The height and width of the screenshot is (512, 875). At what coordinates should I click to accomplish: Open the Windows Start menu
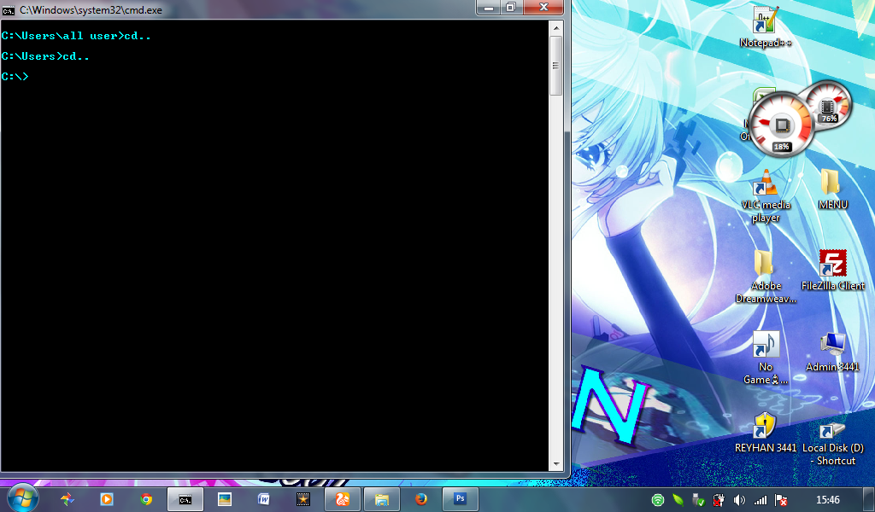point(22,498)
